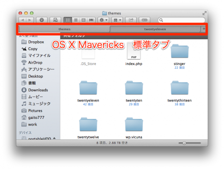Select the twentyeleven folder icon
Viewport: 224px width, 169px height.
click(88, 88)
